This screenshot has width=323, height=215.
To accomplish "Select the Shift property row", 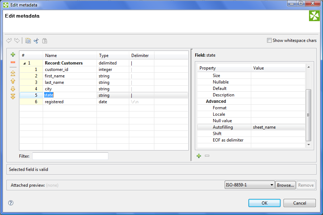I will [251, 134].
